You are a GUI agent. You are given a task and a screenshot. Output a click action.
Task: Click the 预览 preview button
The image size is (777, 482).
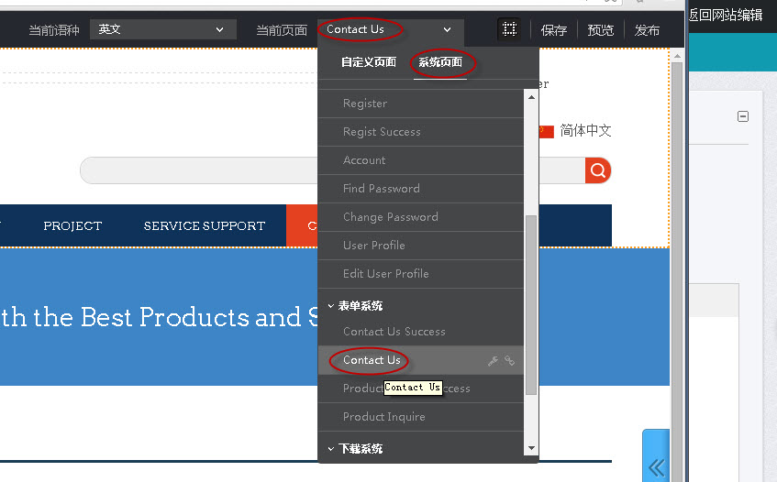point(601,30)
